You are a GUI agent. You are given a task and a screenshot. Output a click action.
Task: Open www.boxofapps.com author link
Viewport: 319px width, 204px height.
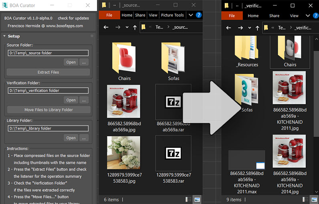click(64, 26)
